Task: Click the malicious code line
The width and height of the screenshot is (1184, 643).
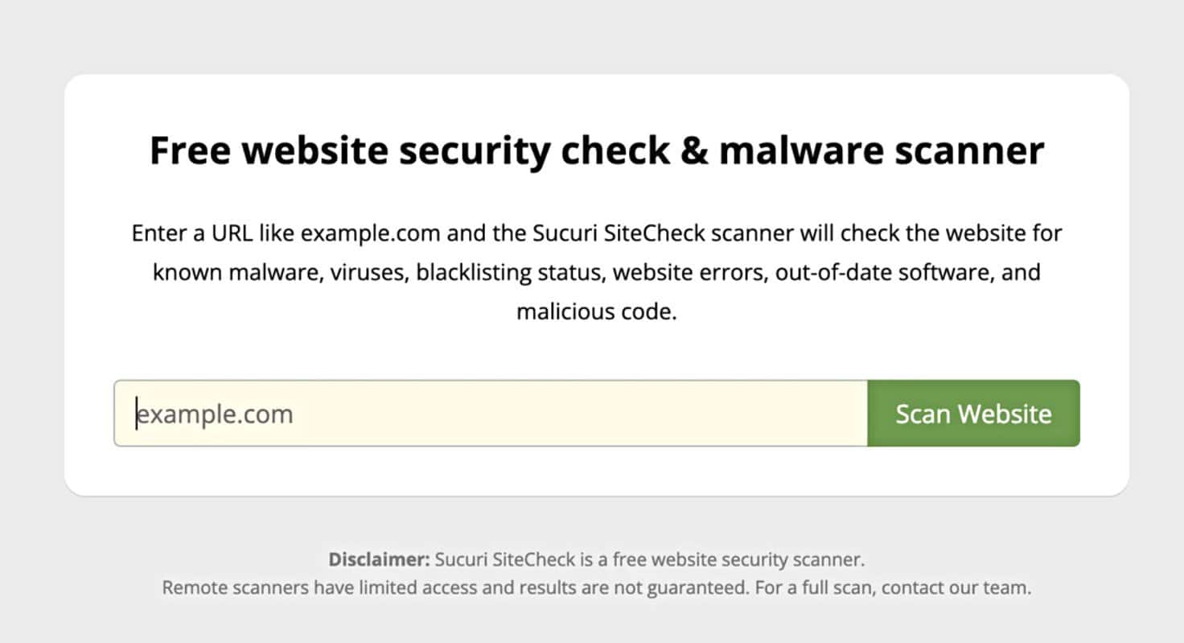Action: [x=596, y=311]
